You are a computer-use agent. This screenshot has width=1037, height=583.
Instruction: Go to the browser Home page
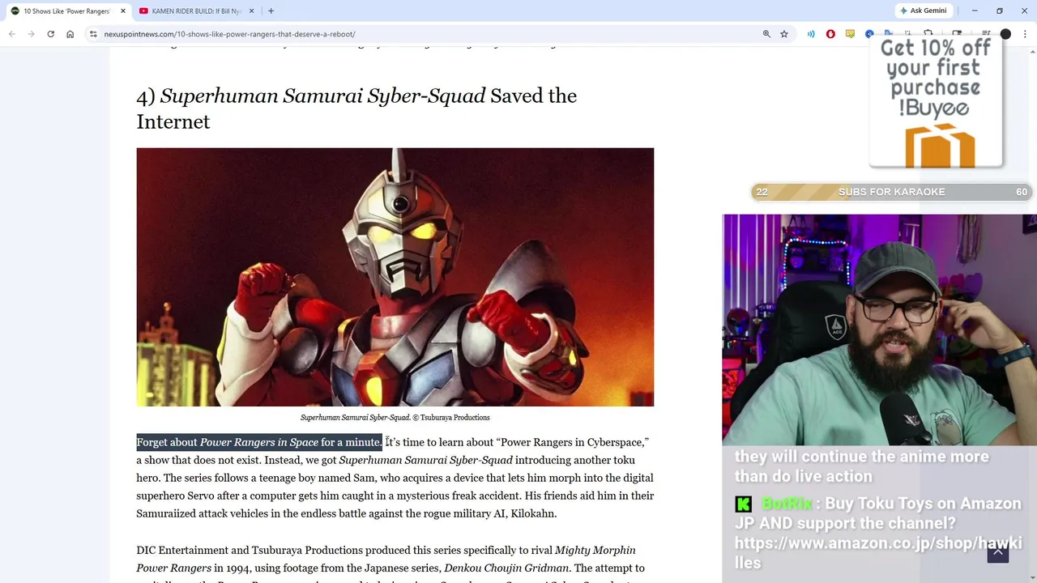[70, 34]
